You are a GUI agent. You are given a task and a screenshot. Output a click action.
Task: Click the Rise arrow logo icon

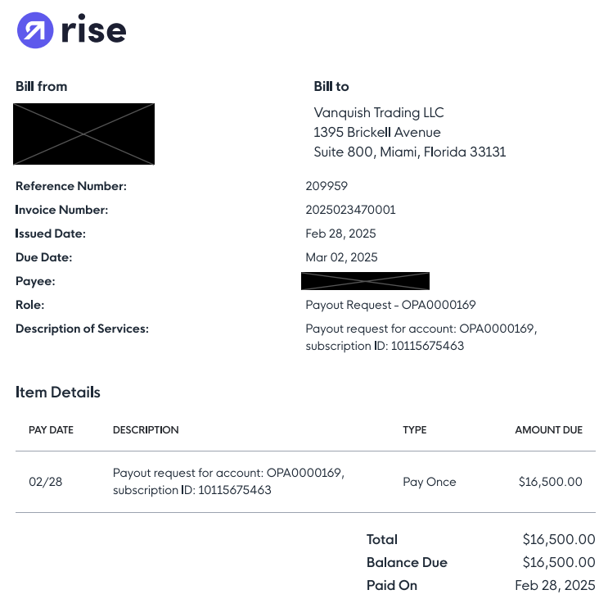[x=34, y=30]
